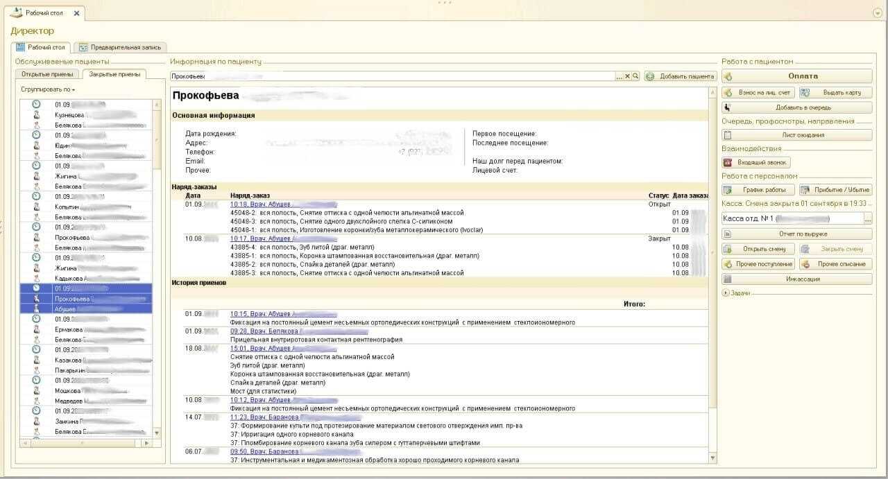This screenshot has height=479, width=888.
Task: Click Добавить в очередь button
Action: 796,108
